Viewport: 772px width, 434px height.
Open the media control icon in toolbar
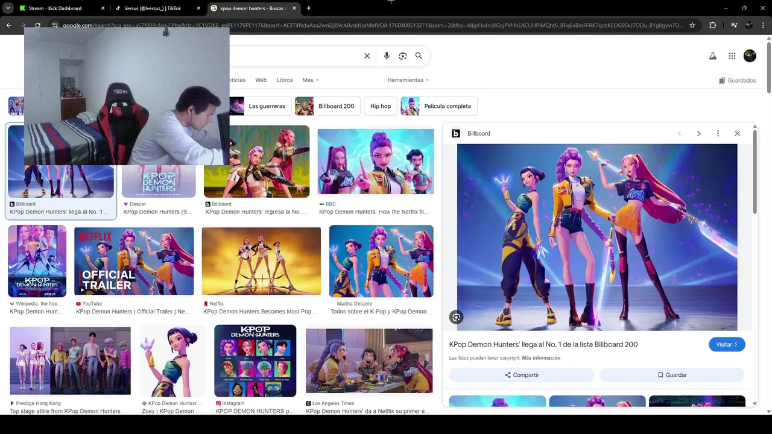coord(734,25)
